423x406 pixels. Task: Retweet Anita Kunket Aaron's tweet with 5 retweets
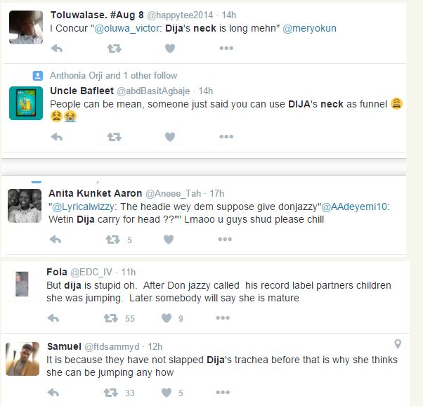pyautogui.click(x=112, y=240)
